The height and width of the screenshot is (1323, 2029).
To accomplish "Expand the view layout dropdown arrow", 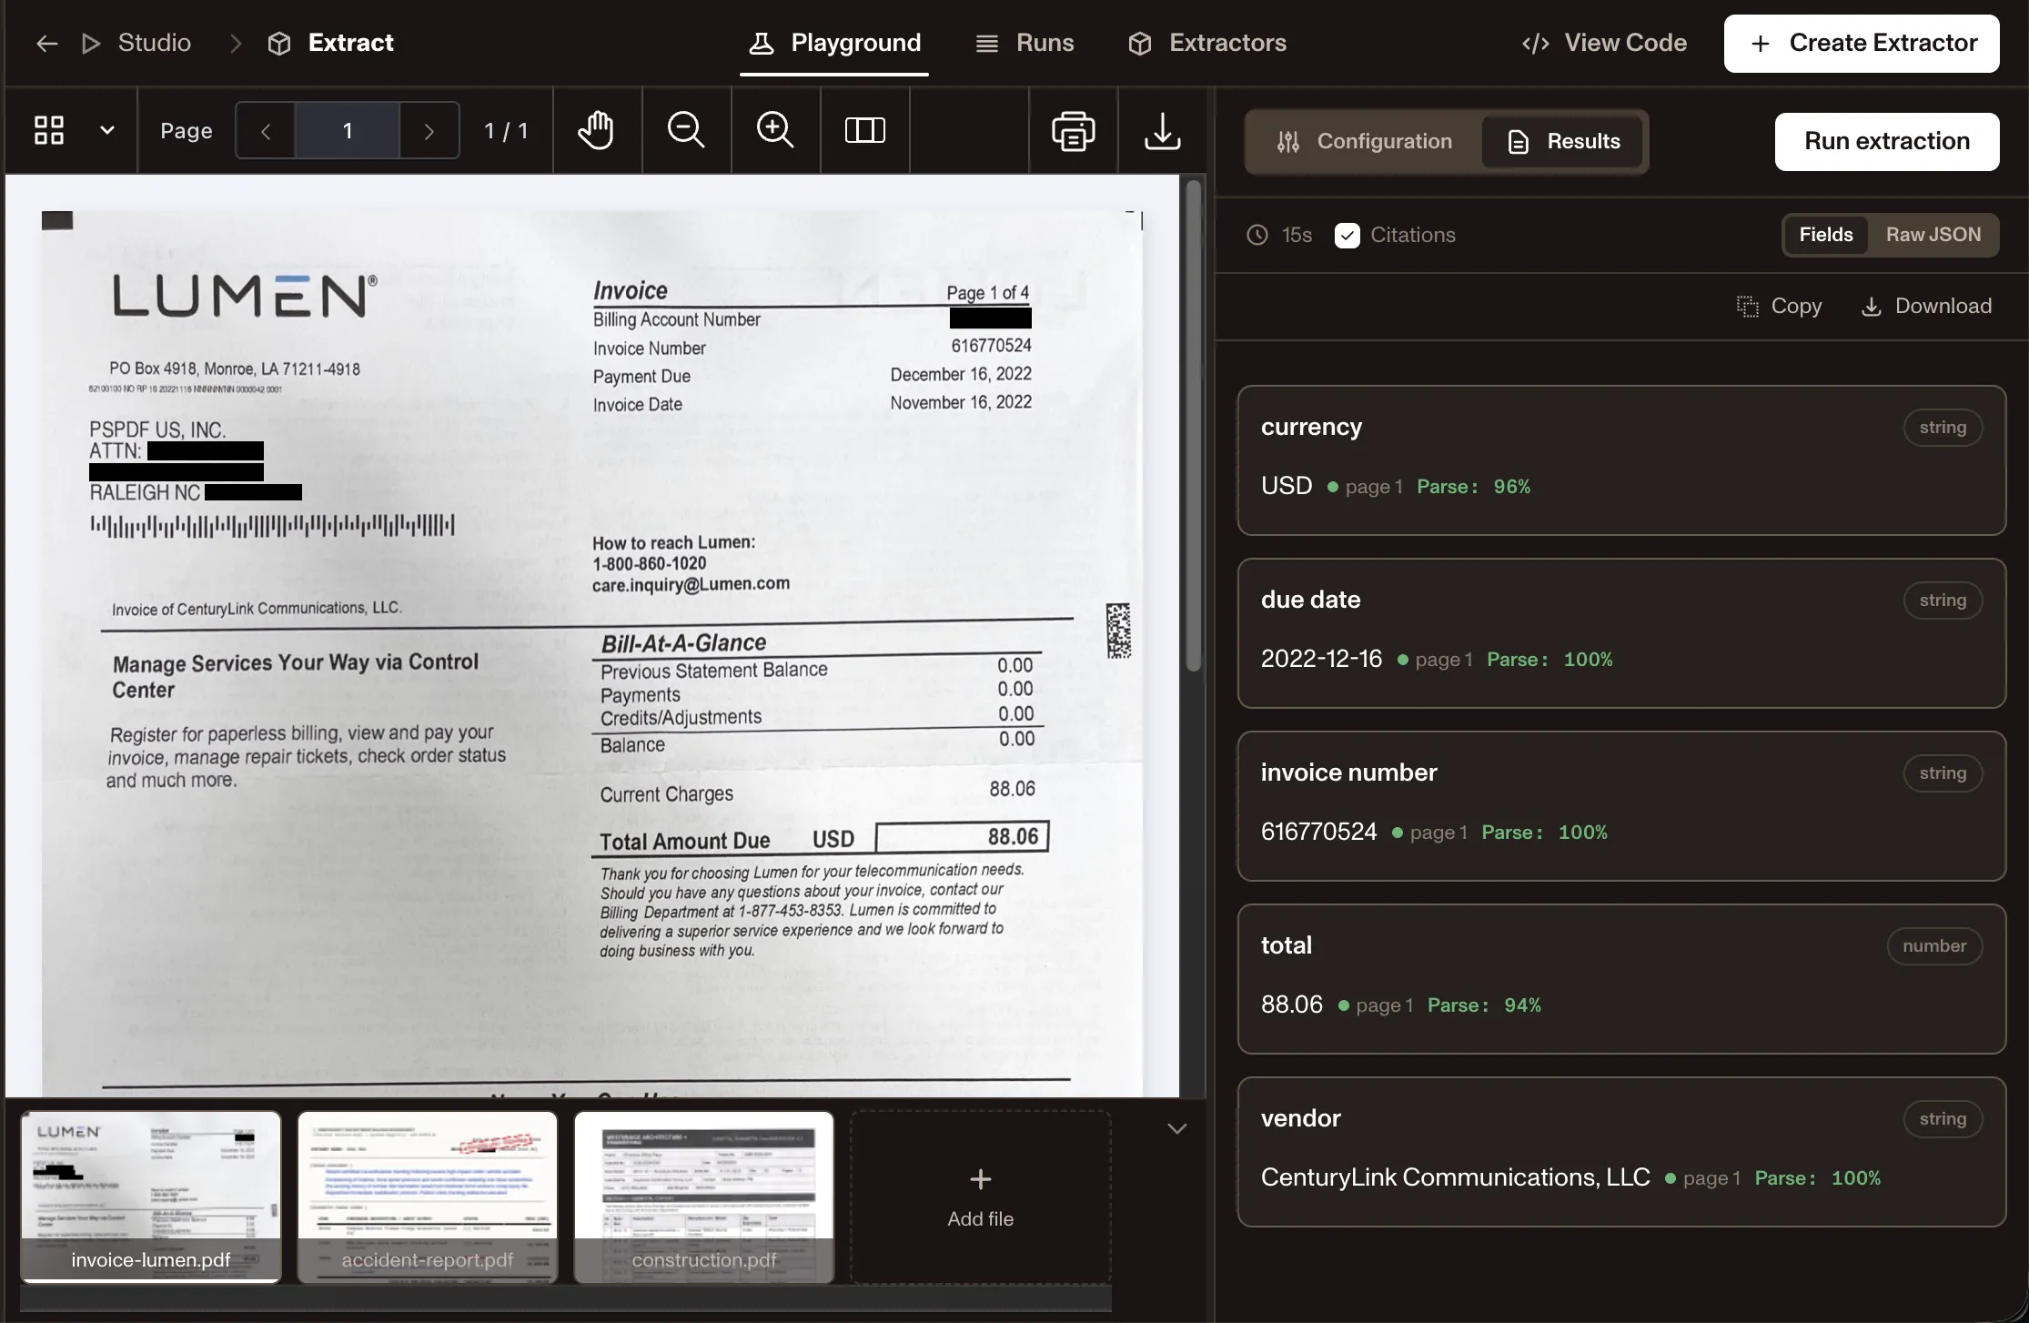I will pyautogui.click(x=107, y=130).
